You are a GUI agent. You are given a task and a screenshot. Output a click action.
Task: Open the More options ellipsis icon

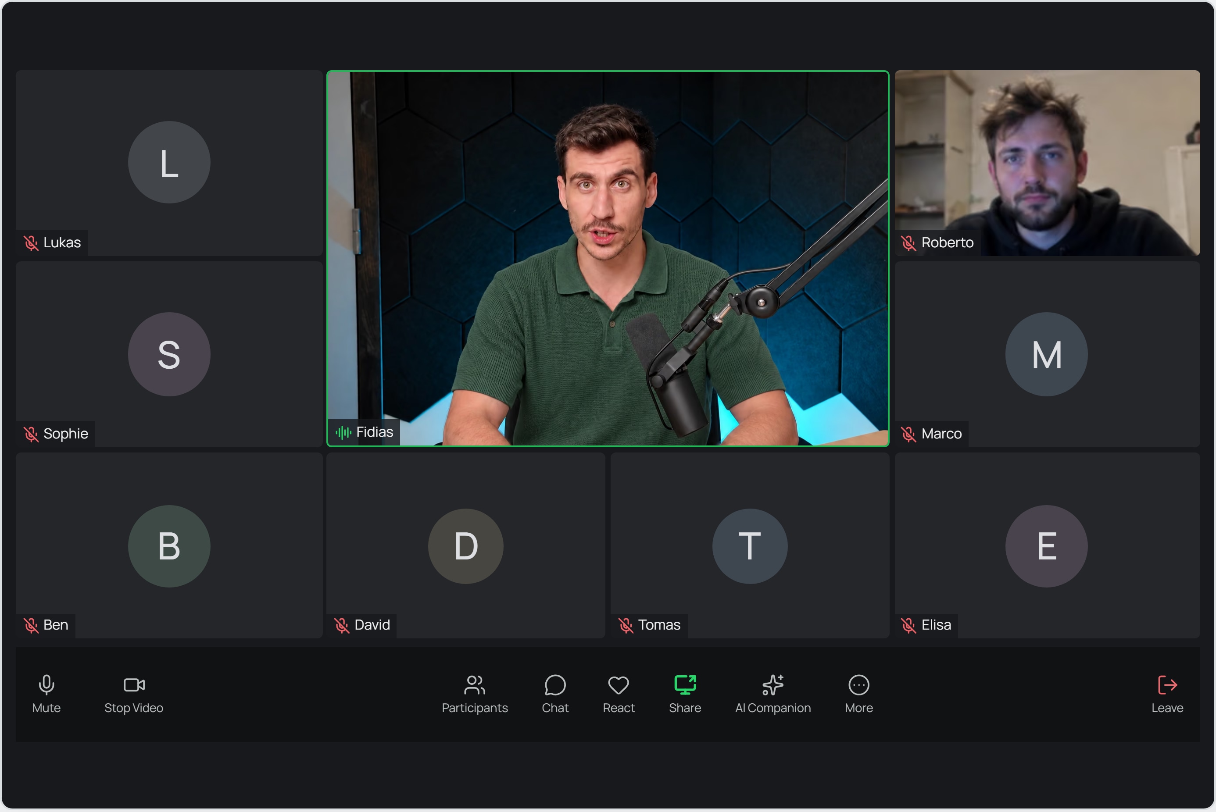tap(858, 684)
